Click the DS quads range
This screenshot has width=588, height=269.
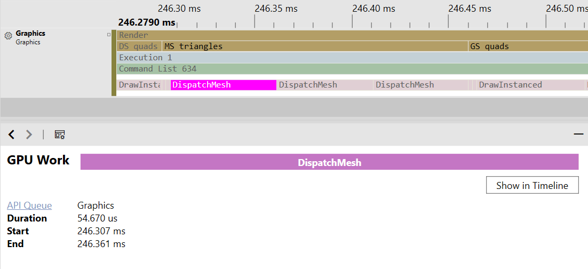(139, 46)
